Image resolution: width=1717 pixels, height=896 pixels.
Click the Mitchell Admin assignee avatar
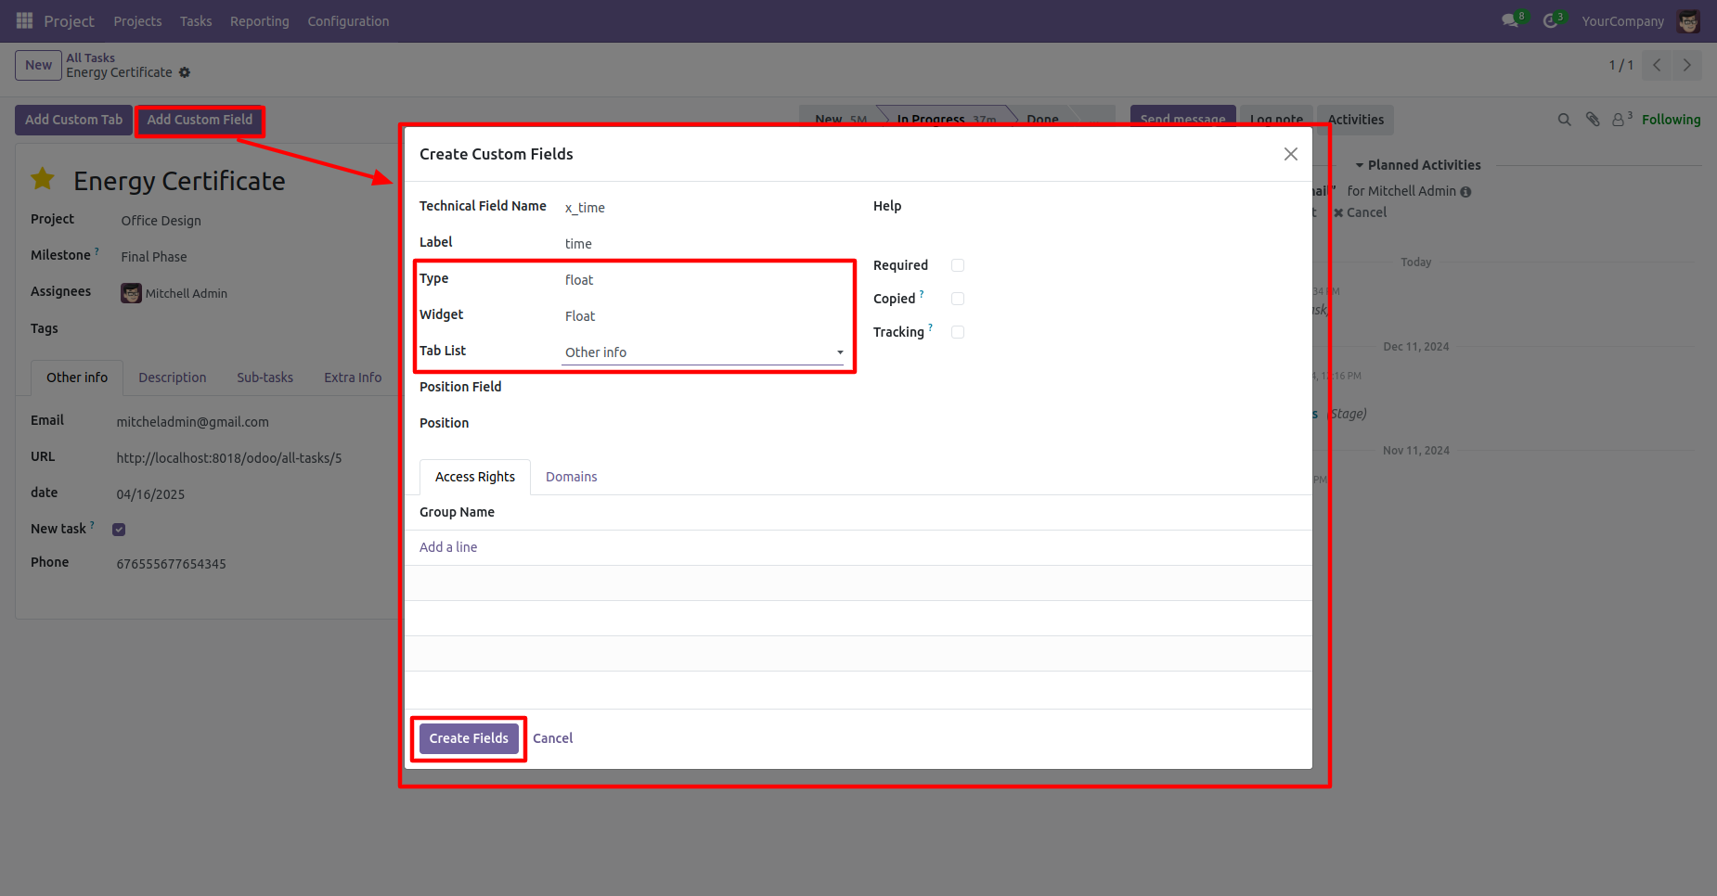point(131,293)
